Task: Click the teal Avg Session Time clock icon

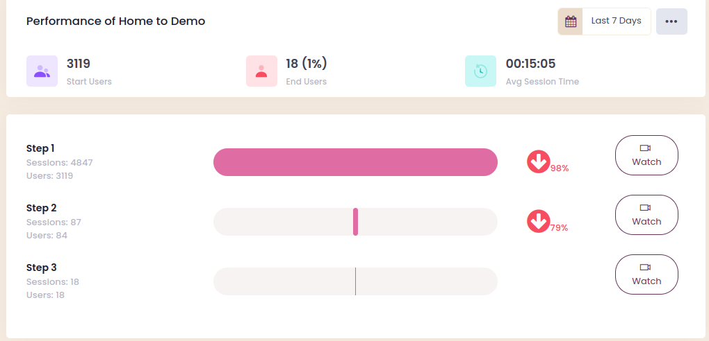Action: pyautogui.click(x=480, y=71)
